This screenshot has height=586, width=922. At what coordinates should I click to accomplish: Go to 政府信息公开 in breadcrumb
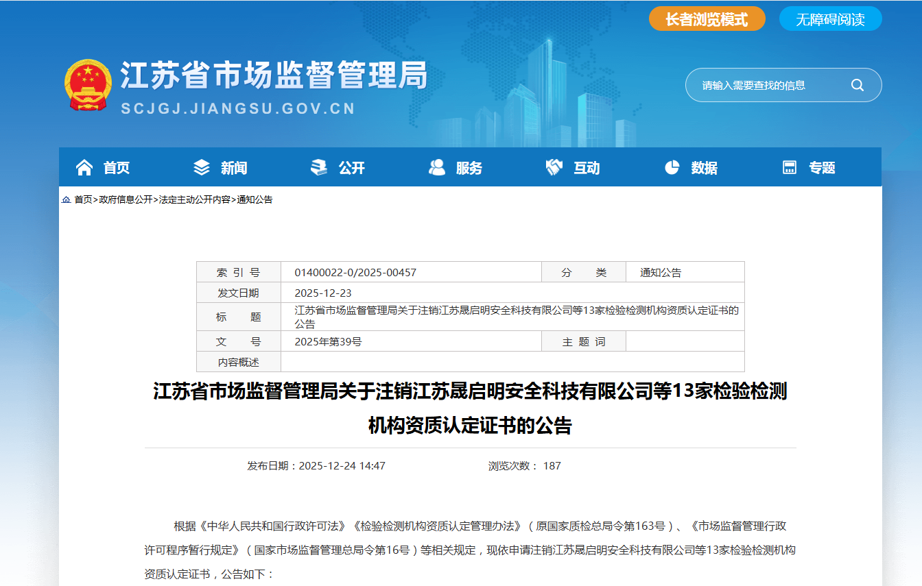[x=126, y=199]
